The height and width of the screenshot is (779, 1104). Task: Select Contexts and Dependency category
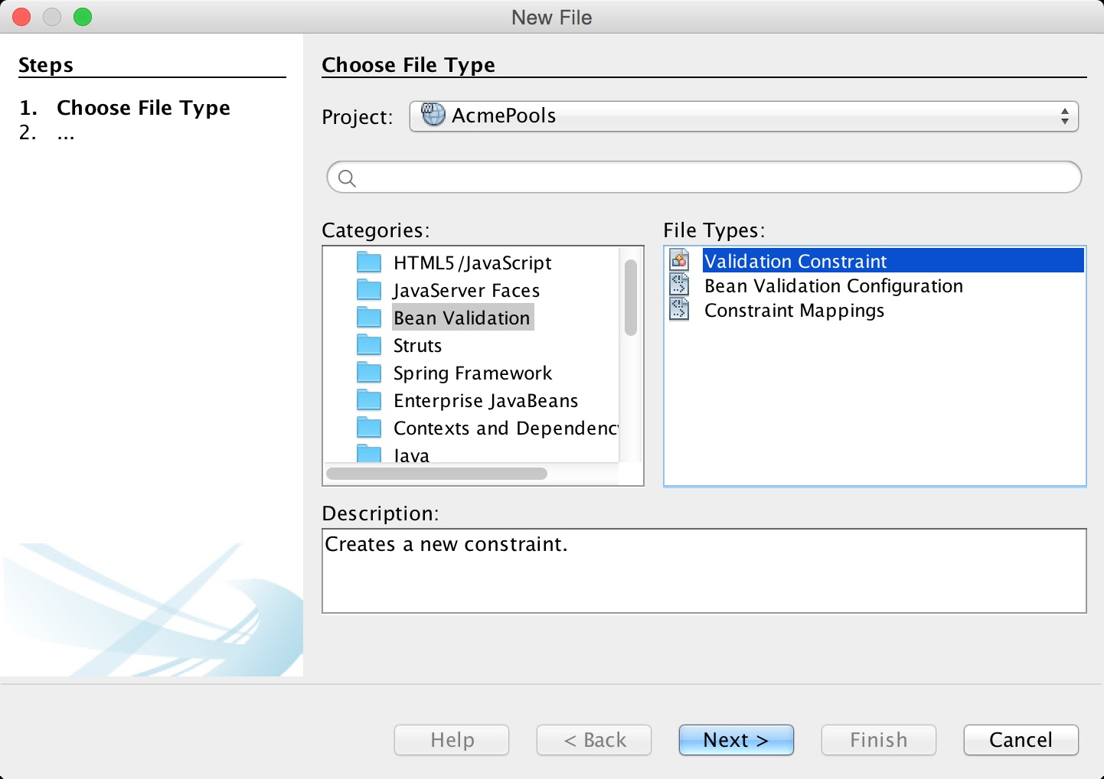[x=505, y=429]
